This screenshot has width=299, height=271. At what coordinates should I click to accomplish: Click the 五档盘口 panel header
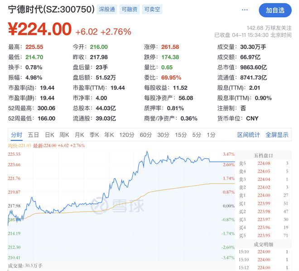click(x=263, y=155)
